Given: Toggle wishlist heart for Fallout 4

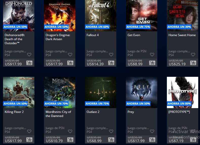Looking at the screenshot, I should 111,55.
